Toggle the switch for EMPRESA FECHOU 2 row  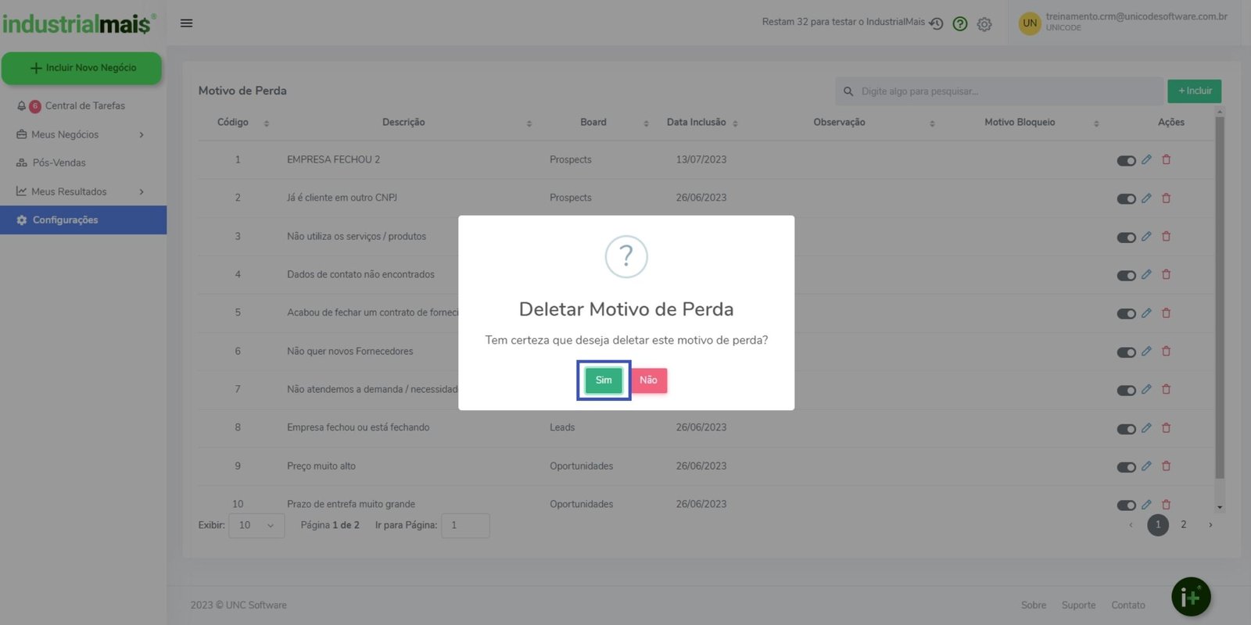click(x=1126, y=161)
